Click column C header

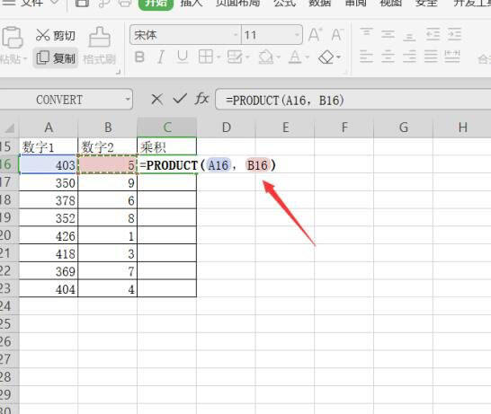point(167,128)
